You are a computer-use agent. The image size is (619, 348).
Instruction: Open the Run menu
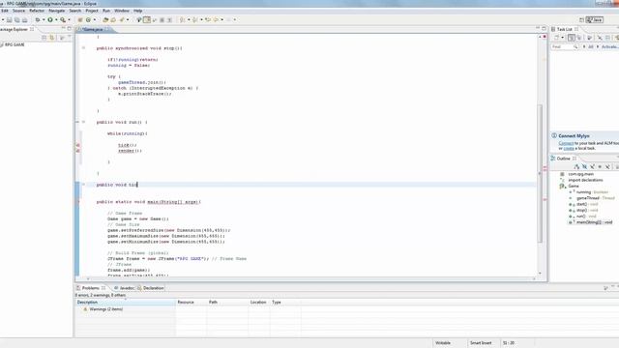coord(106,11)
